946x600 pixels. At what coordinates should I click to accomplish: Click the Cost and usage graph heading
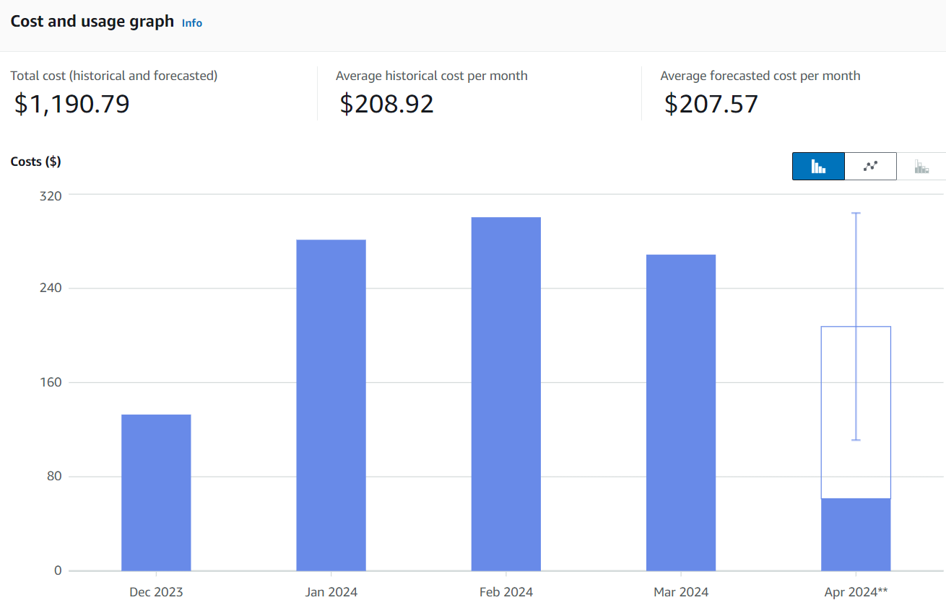tap(92, 22)
